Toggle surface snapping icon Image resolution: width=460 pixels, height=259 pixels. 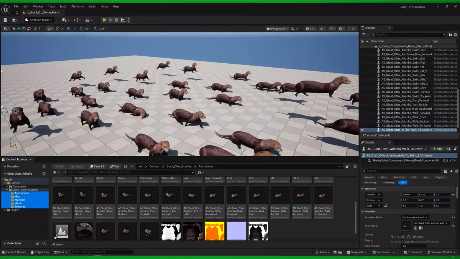click(49, 29)
